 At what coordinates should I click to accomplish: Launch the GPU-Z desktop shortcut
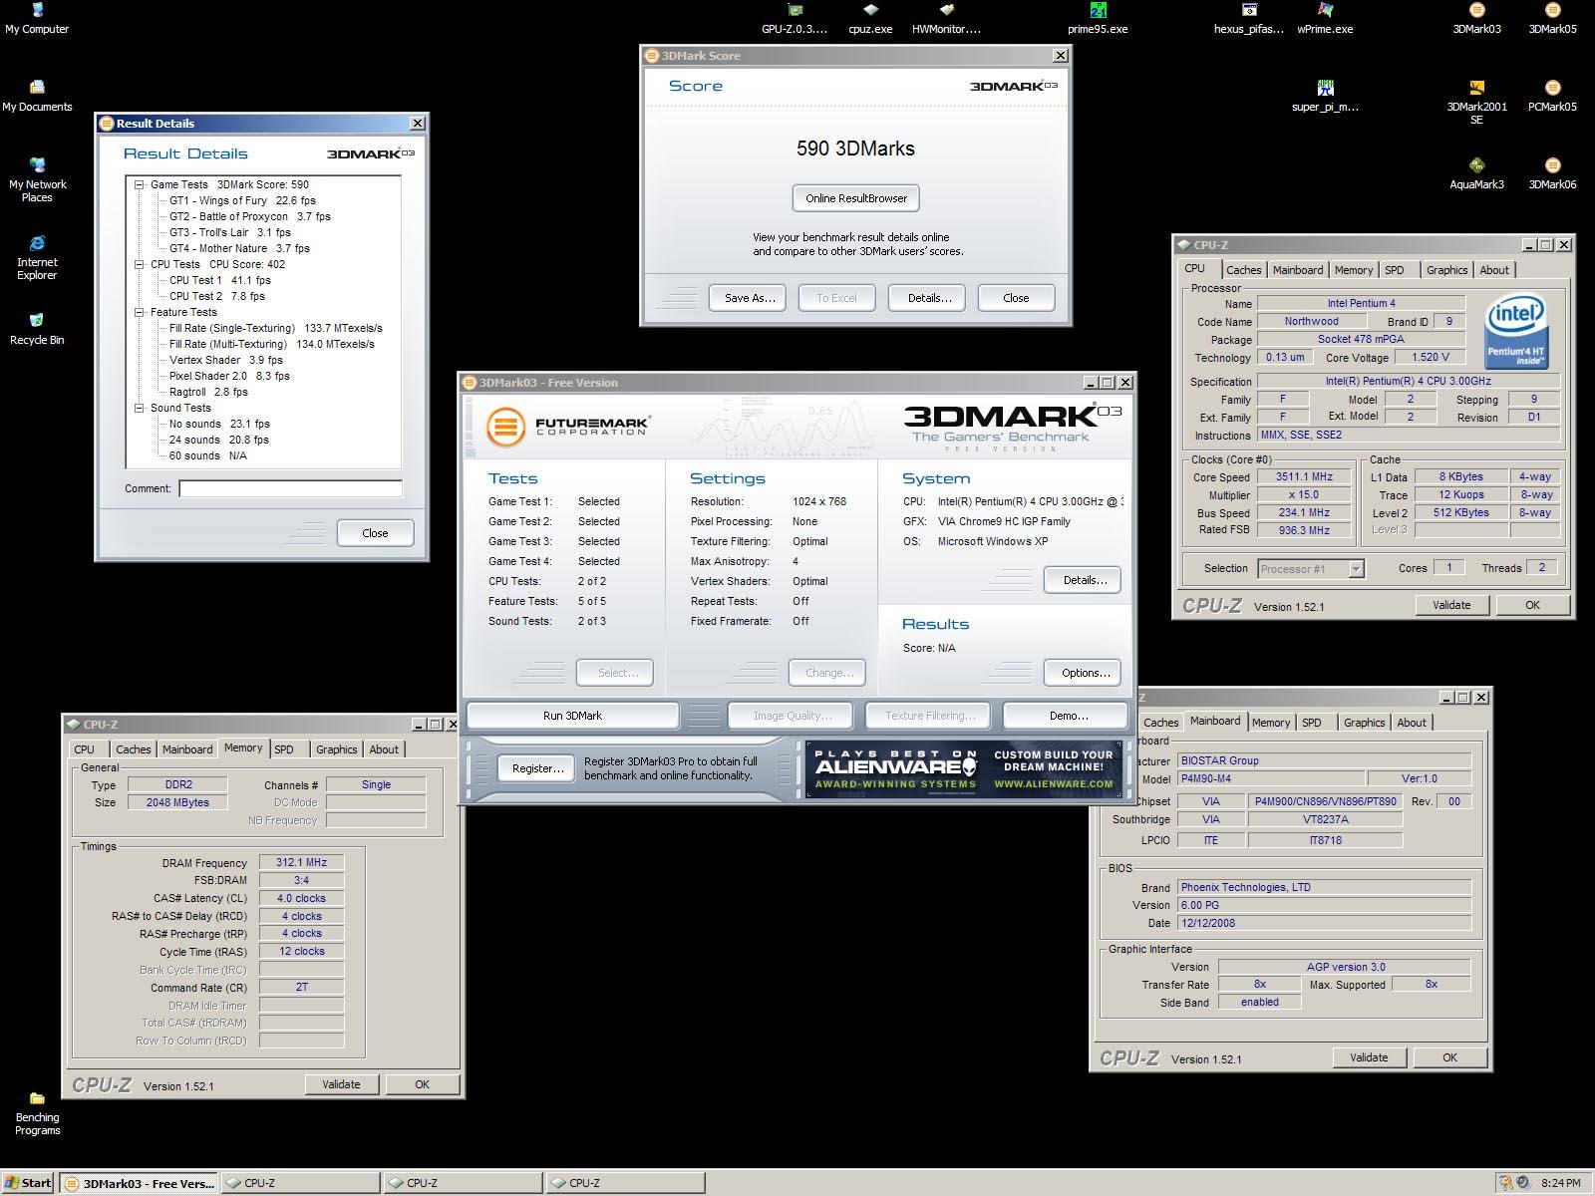795,19
